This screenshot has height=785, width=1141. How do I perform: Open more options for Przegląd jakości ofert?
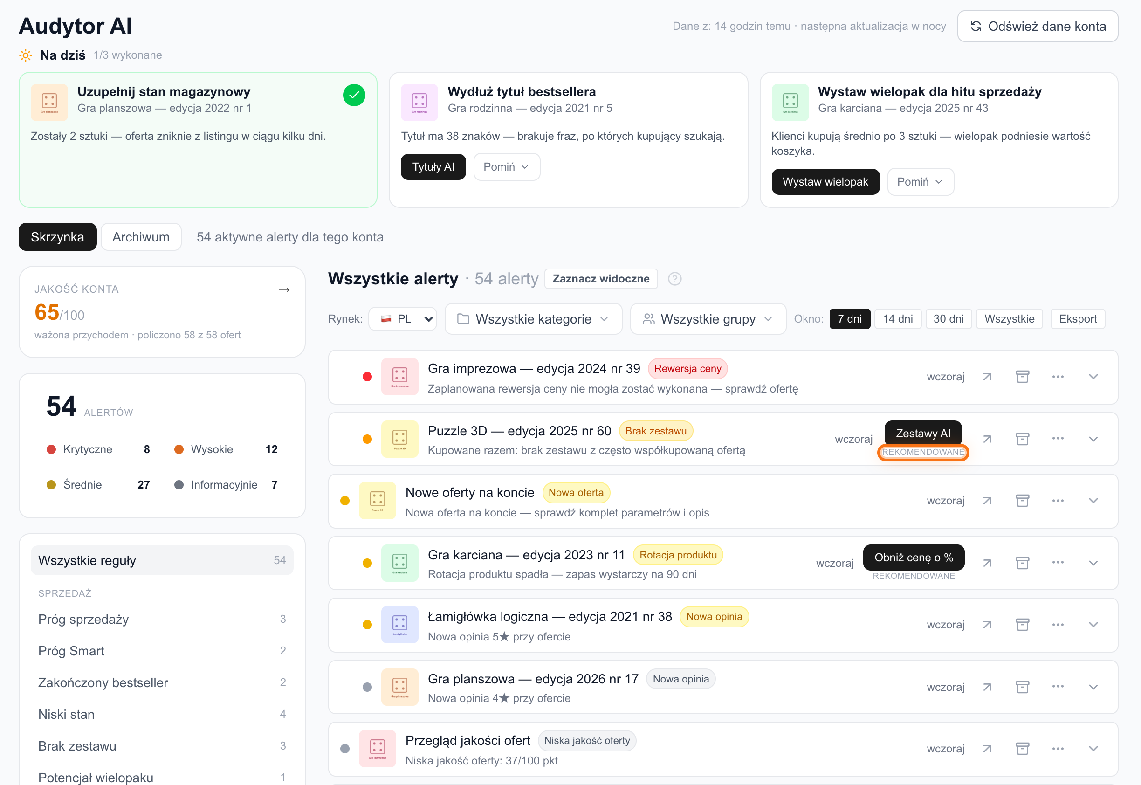1058,749
